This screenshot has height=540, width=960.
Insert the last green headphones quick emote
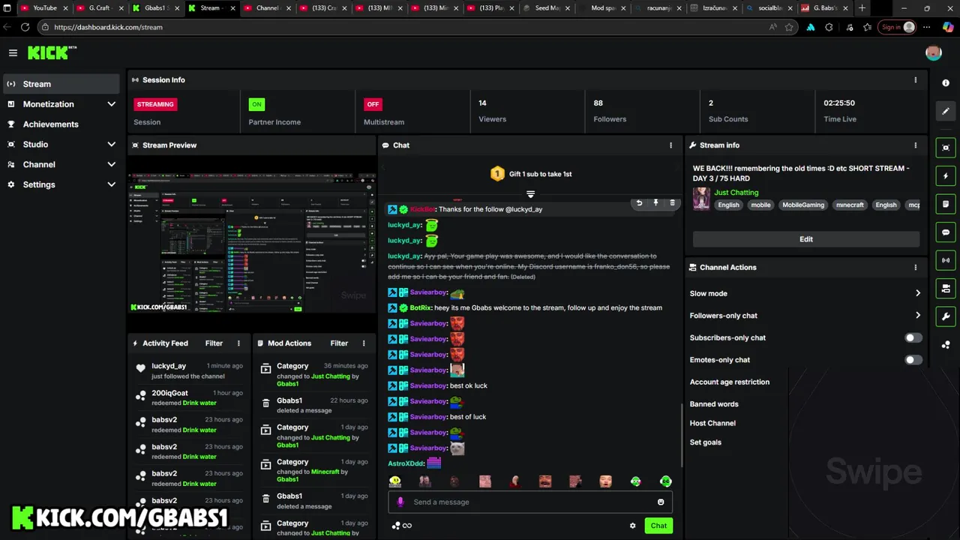pyautogui.click(x=665, y=481)
